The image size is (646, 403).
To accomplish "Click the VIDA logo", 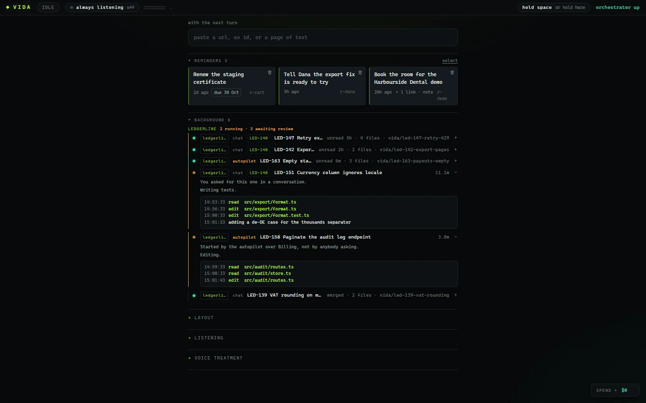I will (19, 7).
